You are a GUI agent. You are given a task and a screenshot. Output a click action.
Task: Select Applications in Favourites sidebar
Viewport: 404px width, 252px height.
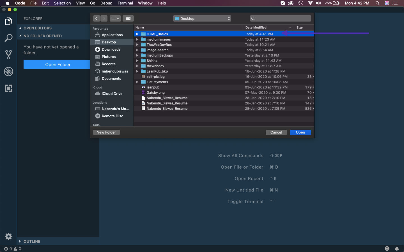click(x=112, y=35)
